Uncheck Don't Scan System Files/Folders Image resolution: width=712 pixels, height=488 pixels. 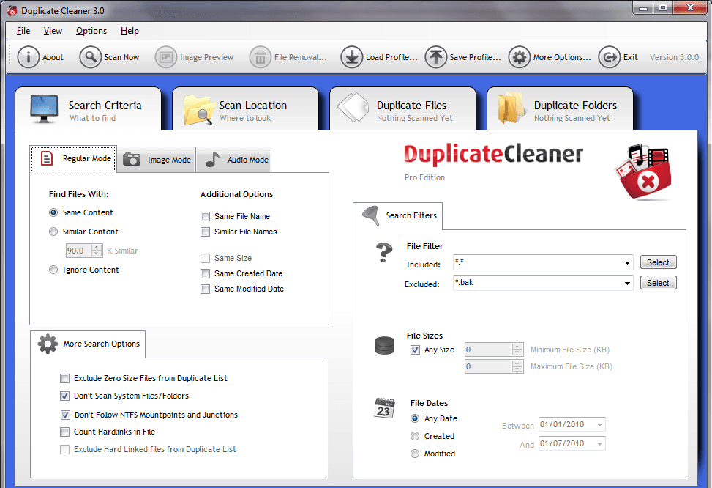click(x=65, y=396)
